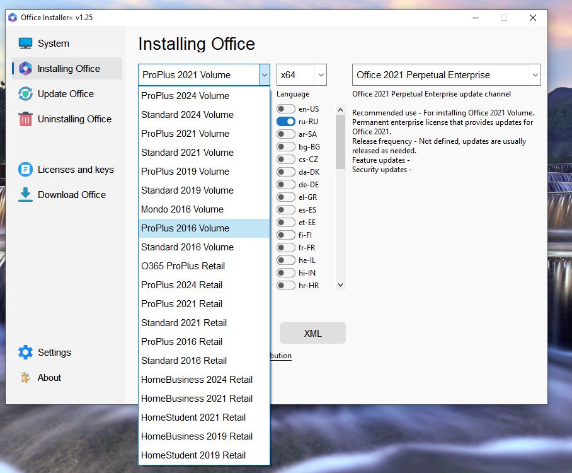Image resolution: width=572 pixels, height=473 pixels.
Task: Choose ProPlus 2021 Volume from the list
Action: 204,134
